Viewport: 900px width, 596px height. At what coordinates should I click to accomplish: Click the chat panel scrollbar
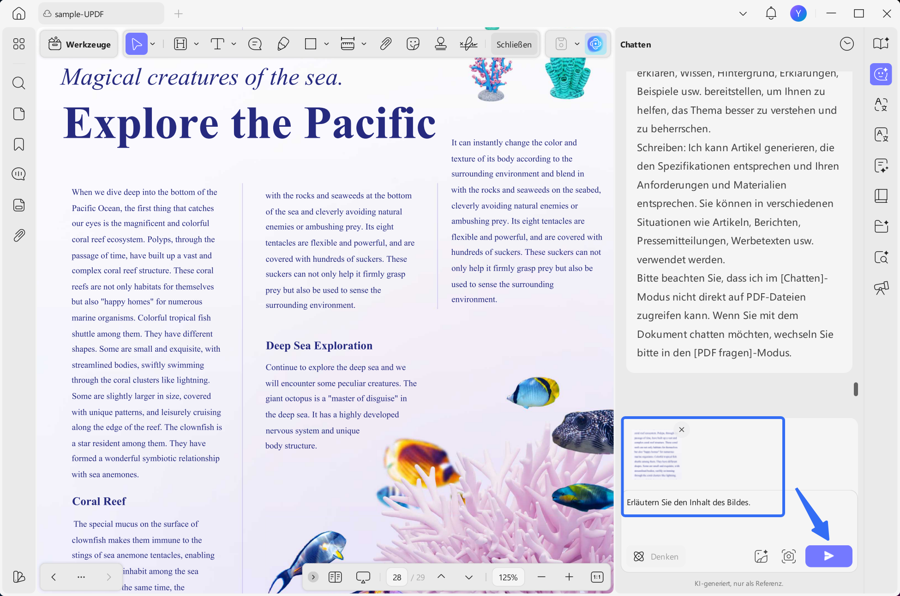856,389
